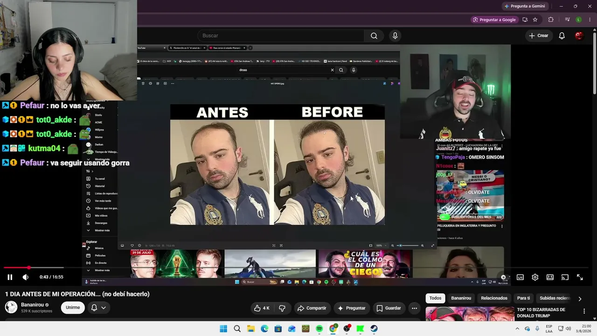Mute the video volume

pos(26,277)
